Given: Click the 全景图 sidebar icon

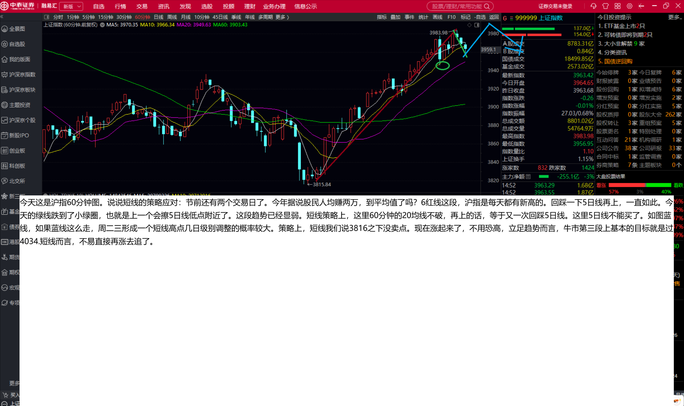Looking at the screenshot, I should point(5,29).
